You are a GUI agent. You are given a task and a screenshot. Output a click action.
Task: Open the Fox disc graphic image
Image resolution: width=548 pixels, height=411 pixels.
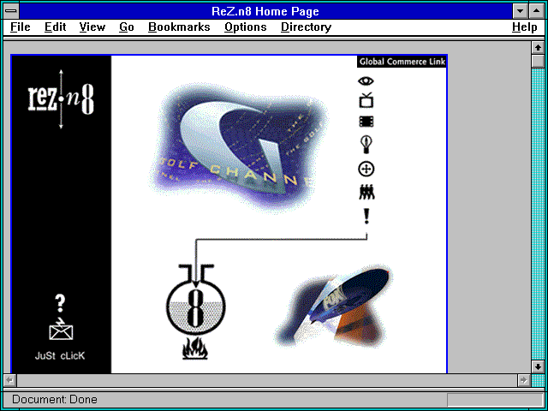334,307
